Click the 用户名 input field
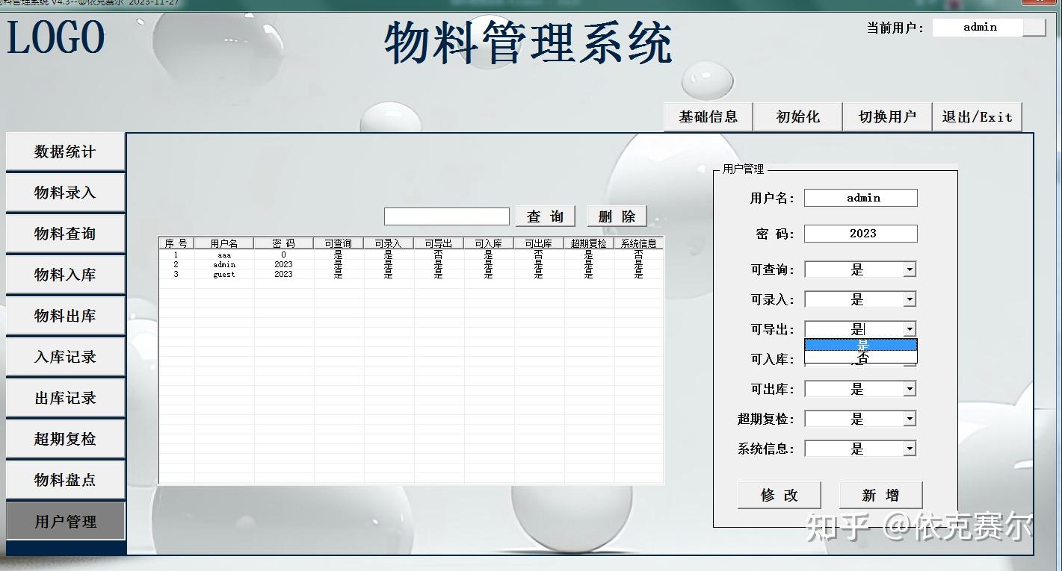1062x571 pixels. click(861, 198)
